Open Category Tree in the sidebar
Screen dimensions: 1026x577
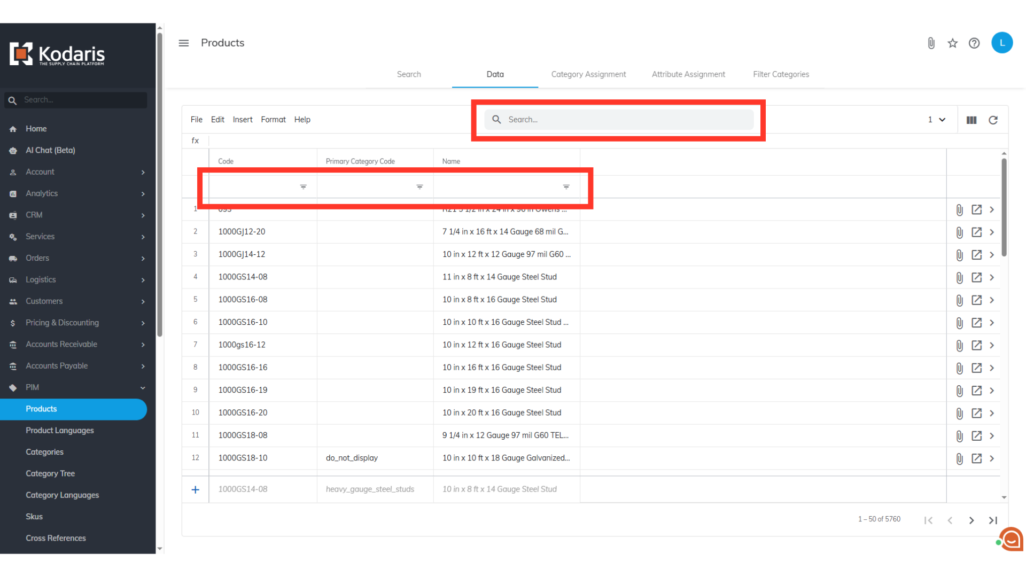pos(50,473)
